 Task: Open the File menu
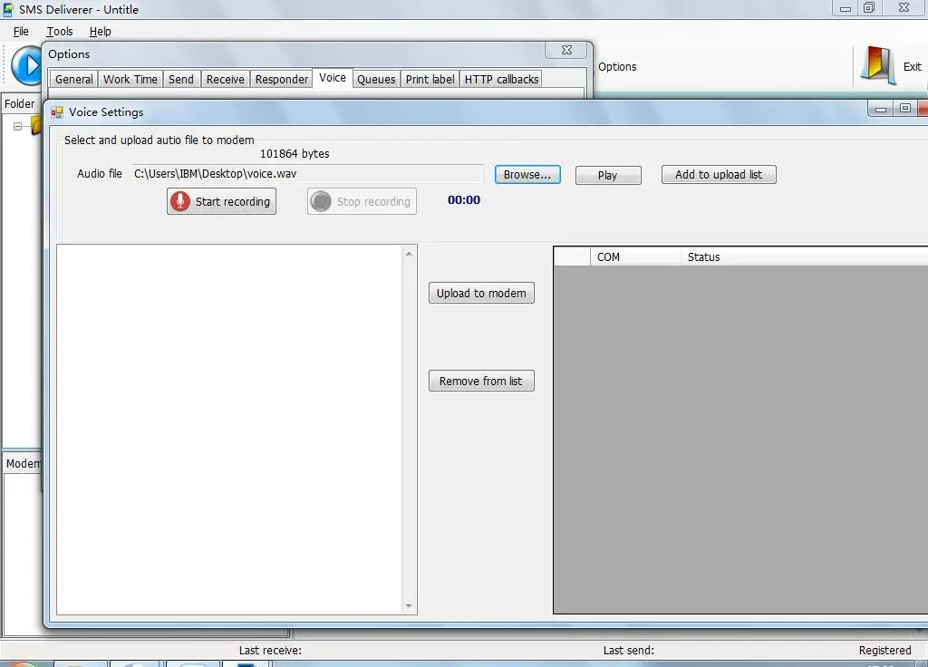point(21,32)
